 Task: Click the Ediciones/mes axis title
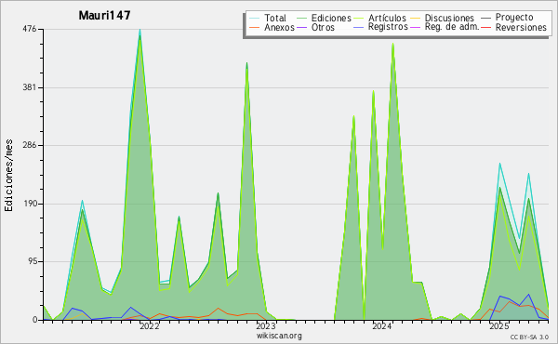point(8,176)
